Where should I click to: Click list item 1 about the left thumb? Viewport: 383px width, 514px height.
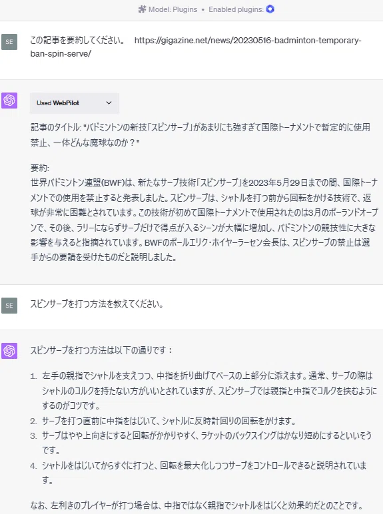point(209,390)
